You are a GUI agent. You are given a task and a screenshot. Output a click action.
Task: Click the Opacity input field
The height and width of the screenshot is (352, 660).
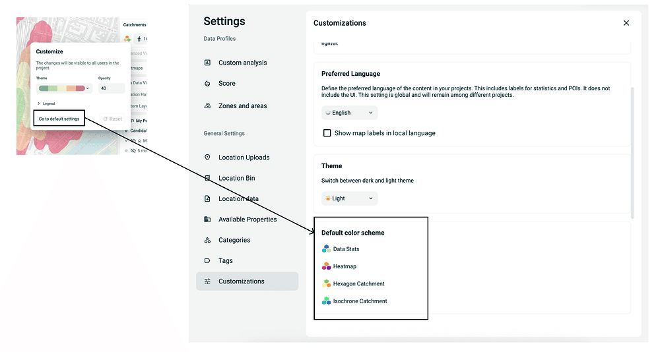click(x=111, y=88)
